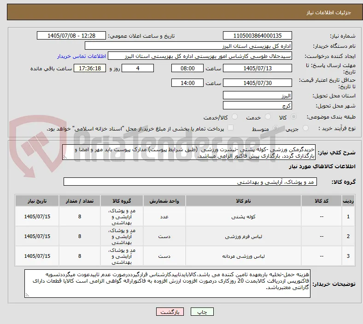Click the quantity 8 for لباس ورزشی مردانه
363x324 pixels.
pyautogui.click(x=80, y=256)
